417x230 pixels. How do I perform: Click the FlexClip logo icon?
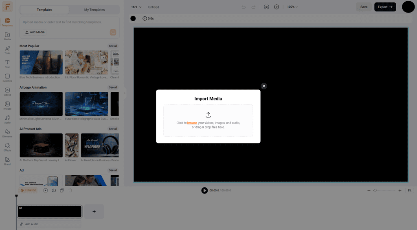7,7
